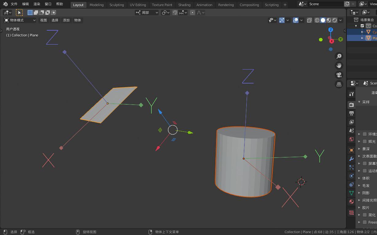Toggle proportional editing icon
Image resolution: width=377 pixels, height=235 pixels.
[192, 13]
